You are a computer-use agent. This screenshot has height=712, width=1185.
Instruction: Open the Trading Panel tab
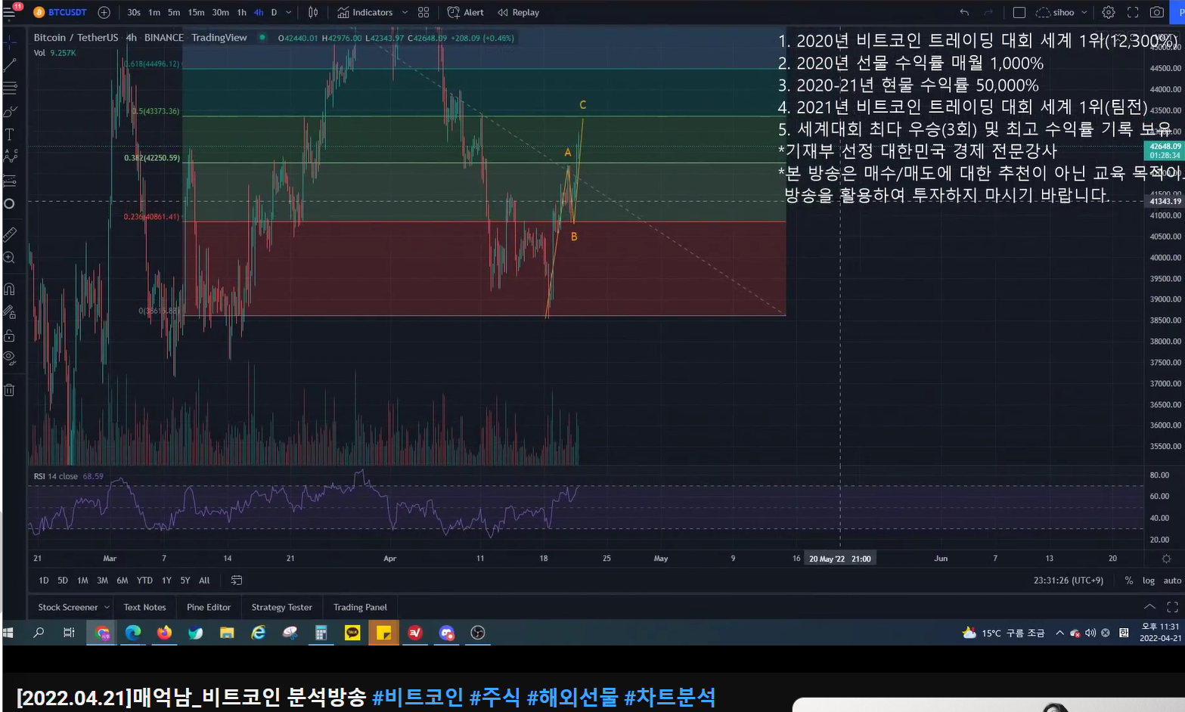(360, 607)
